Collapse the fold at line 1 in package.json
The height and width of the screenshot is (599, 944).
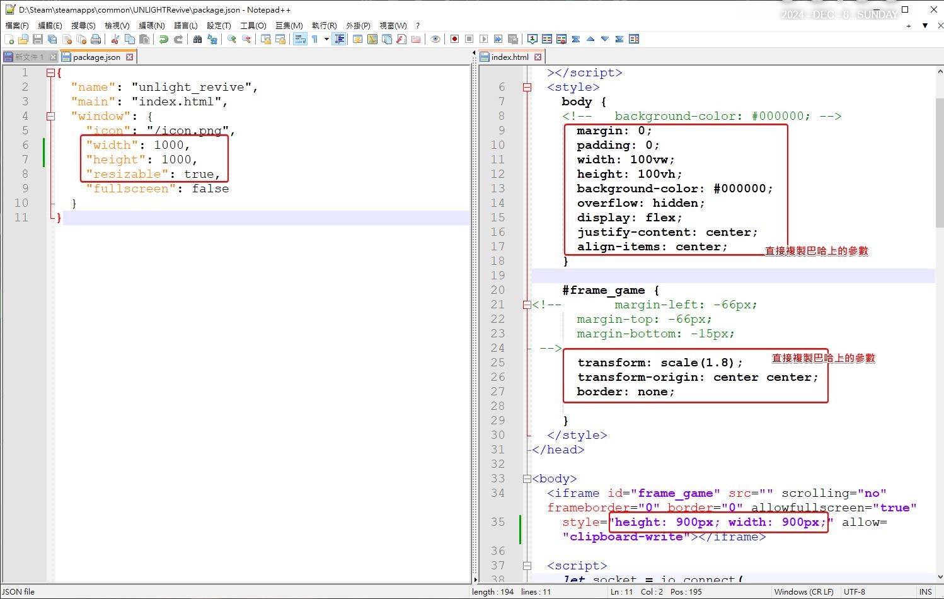(50, 73)
